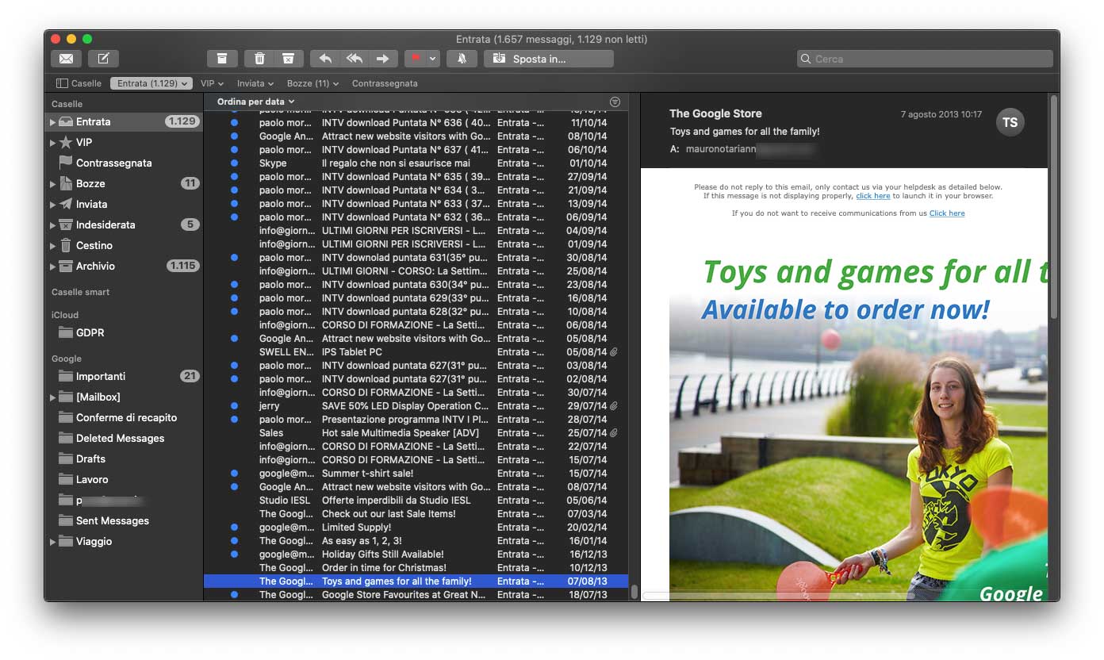The width and height of the screenshot is (1104, 660).
Task: Forward the selected message
Action: pyautogui.click(x=383, y=59)
